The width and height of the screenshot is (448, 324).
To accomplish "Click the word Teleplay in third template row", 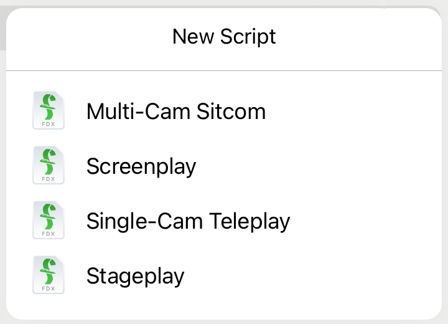I will (x=250, y=221).
